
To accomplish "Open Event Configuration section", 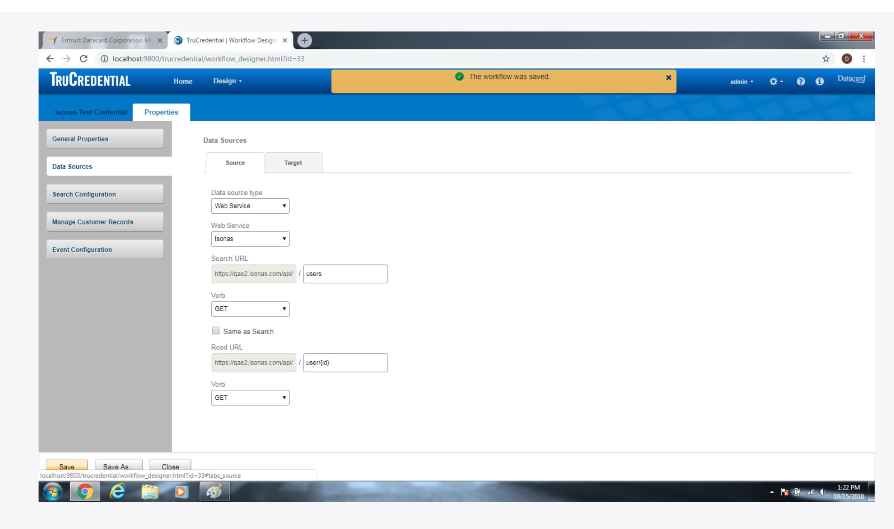I will tap(105, 249).
